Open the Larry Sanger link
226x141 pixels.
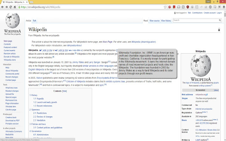pos(94,62)
